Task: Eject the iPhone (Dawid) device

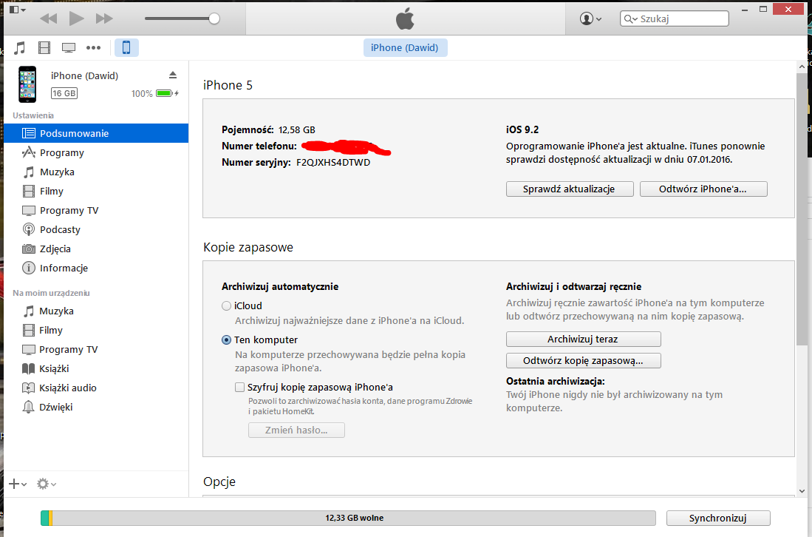Action: point(173,75)
